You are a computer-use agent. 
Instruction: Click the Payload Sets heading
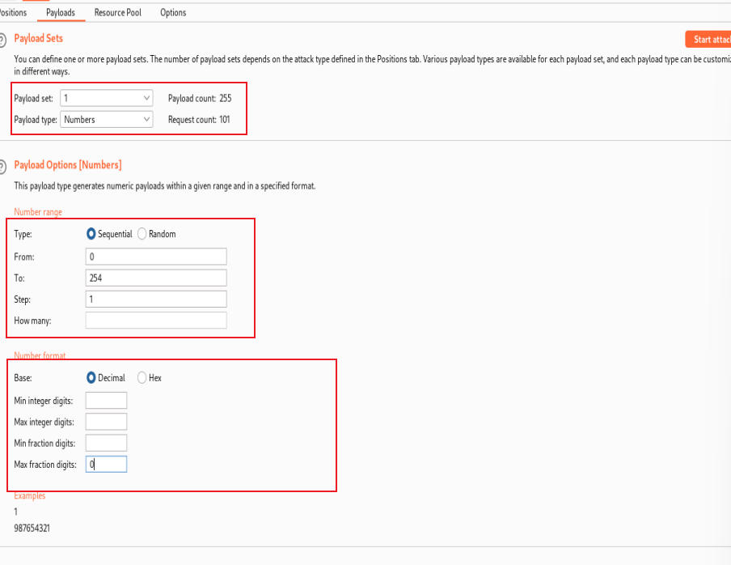click(38, 38)
